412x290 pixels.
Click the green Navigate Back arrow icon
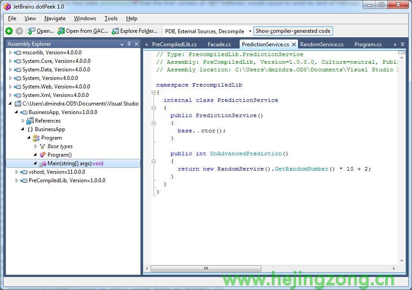[9, 31]
